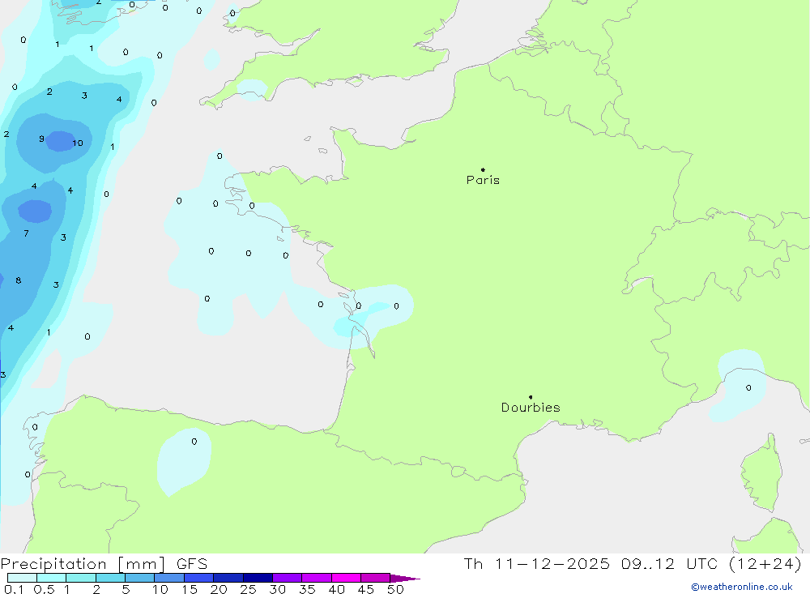
Task: Click the black dot marking Paris
Action: click(x=483, y=169)
